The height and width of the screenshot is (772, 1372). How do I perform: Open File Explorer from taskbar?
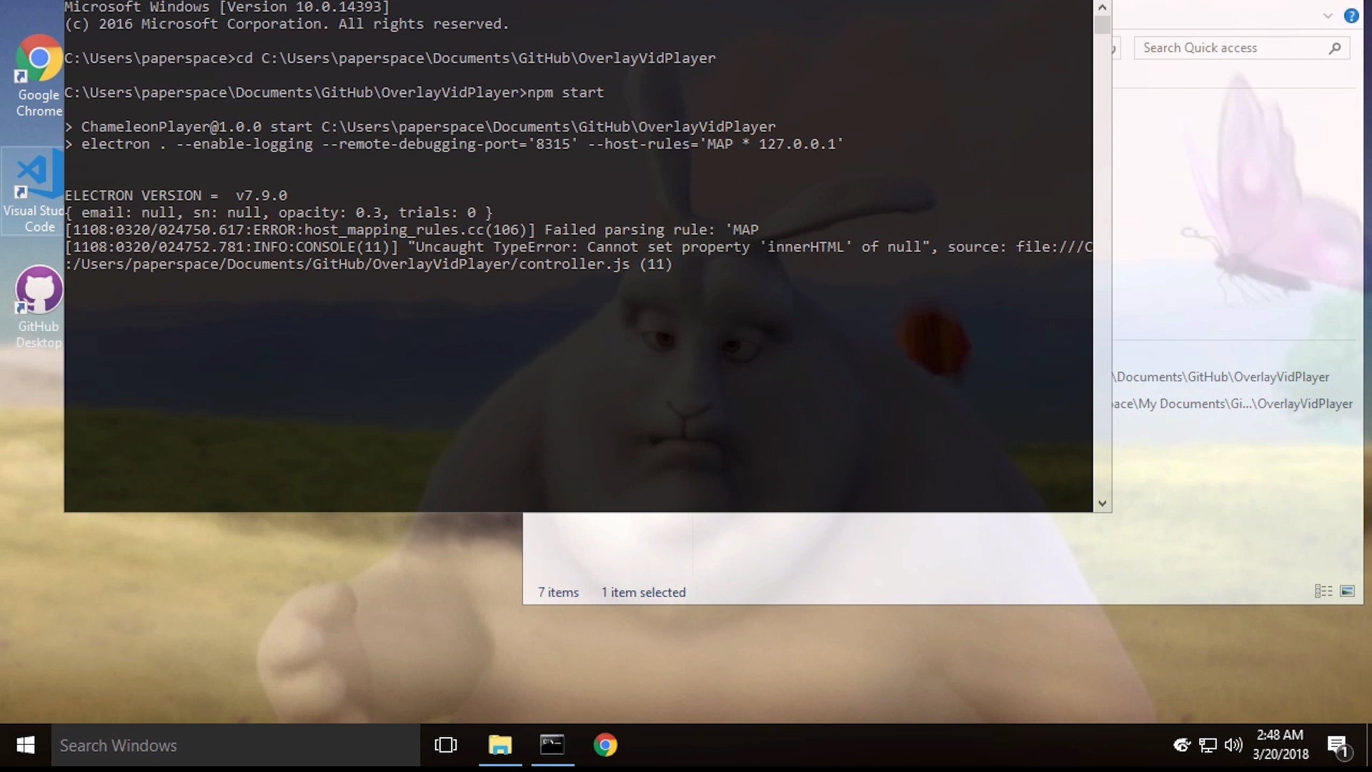[x=499, y=746]
